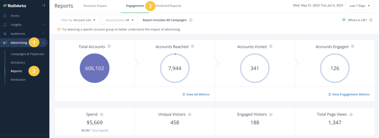This screenshot has width=379, height=138.
Task: Click the RollWorks logo
Action: coord(14,6)
